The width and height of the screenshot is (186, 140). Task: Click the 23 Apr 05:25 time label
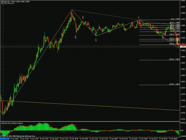(153, 139)
